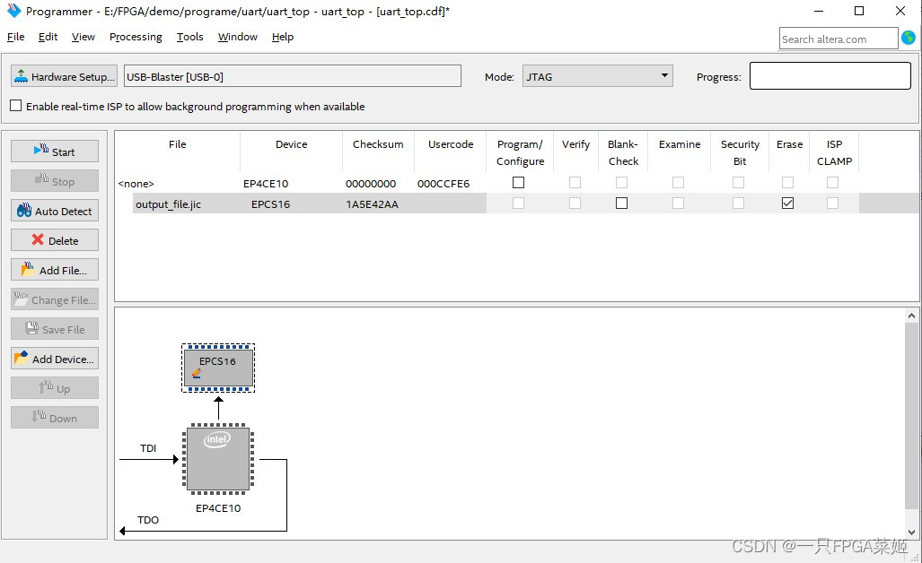Viewport: 922px width, 563px height.
Task: Check Verify for output_file.jic
Action: point(575,204)
